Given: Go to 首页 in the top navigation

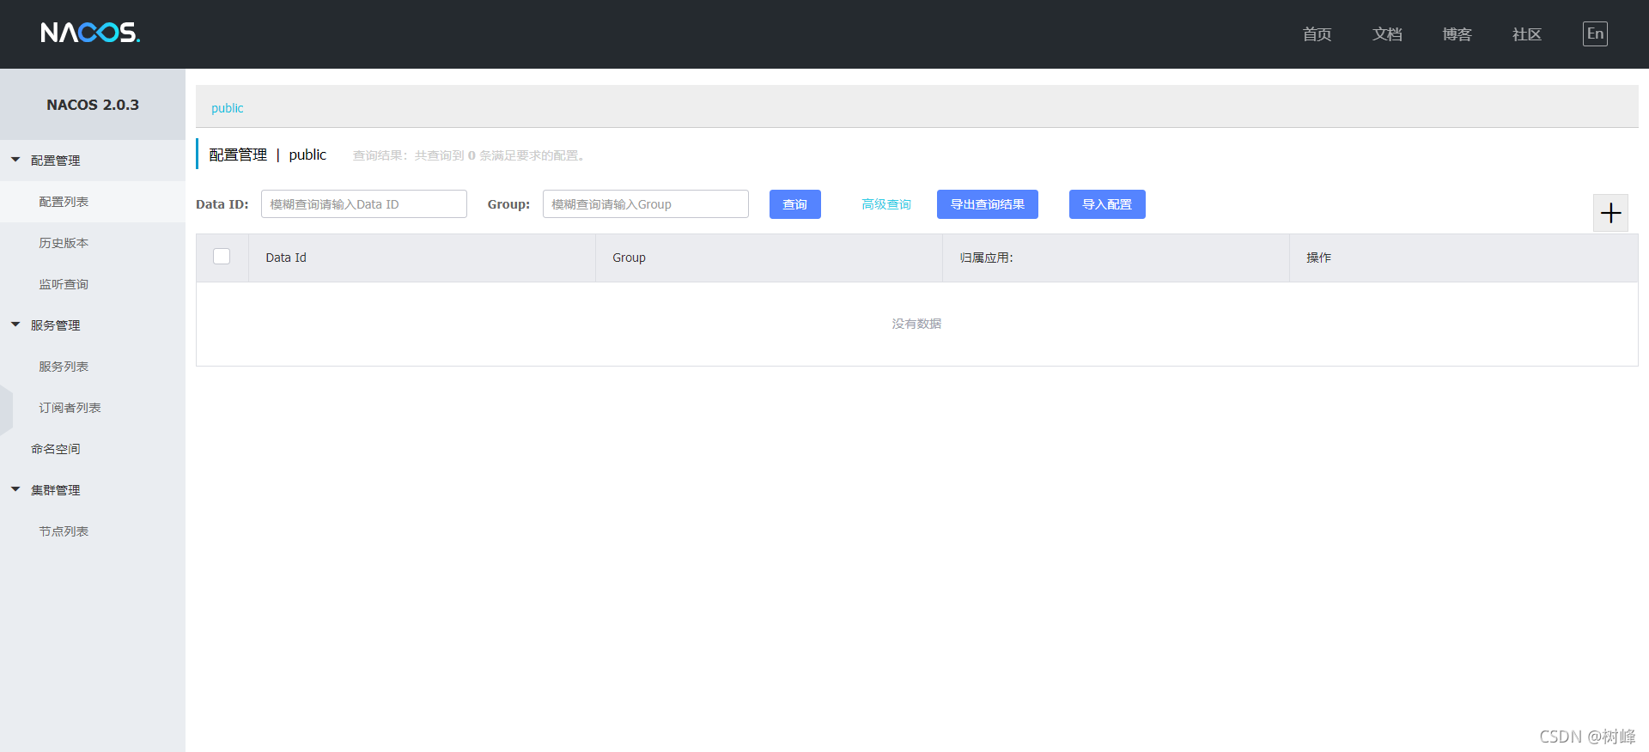Looking at the screenshot, I should [x=1317, y=34].
